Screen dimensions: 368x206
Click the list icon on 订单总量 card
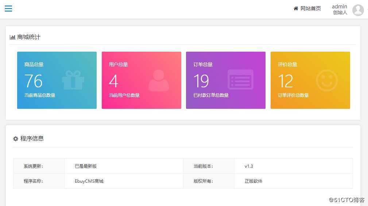pyautogui.click(x=241, y=79)
